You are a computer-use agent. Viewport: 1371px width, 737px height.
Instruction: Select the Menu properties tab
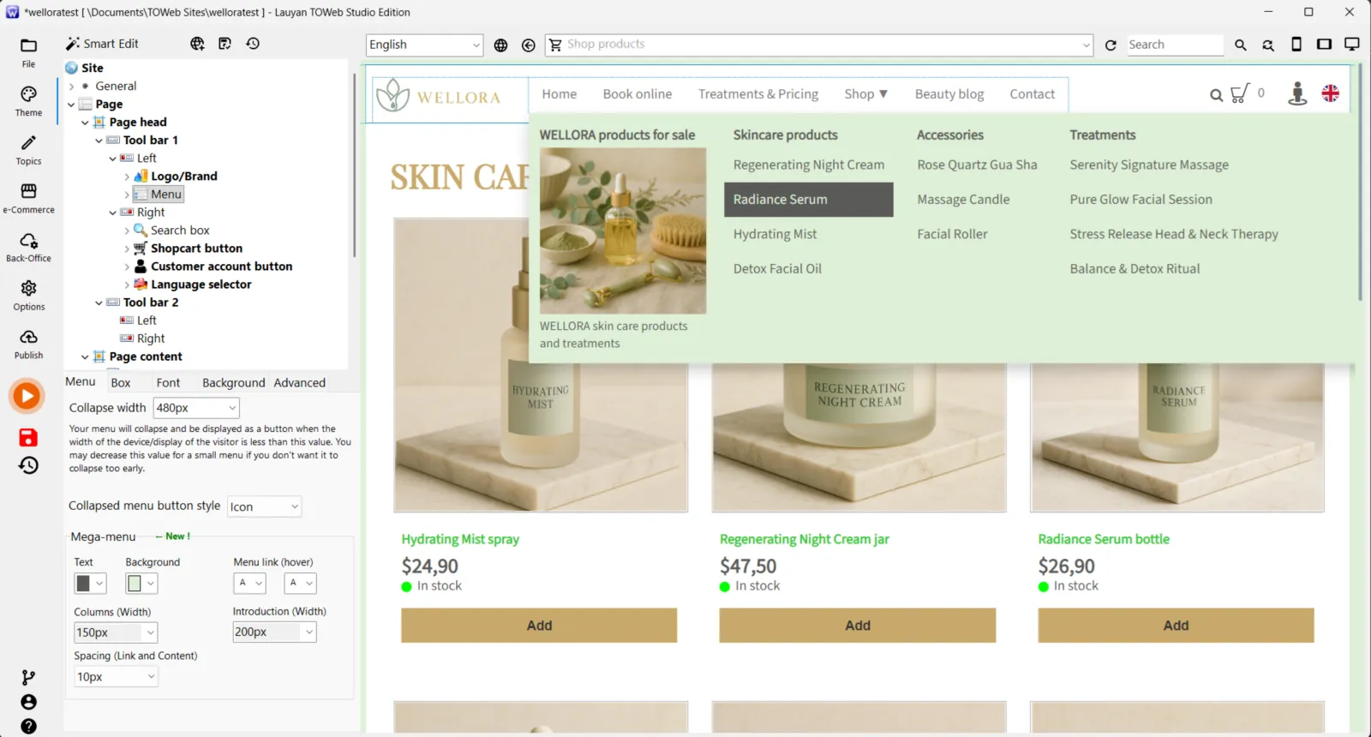coord(81,382)
